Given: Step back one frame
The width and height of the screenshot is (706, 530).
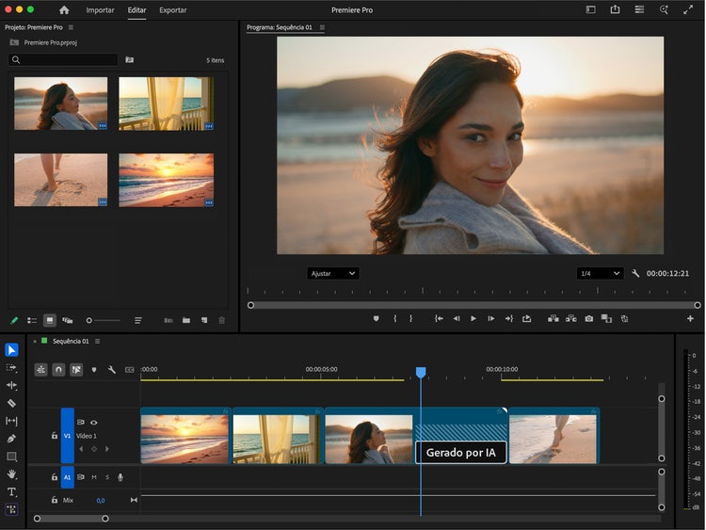Looking at the screenshot, I should tap(457, 319).
